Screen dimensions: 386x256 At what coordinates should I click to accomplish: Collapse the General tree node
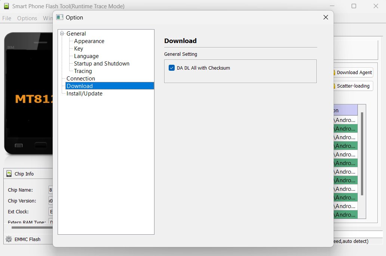click(x=62, y=34)
